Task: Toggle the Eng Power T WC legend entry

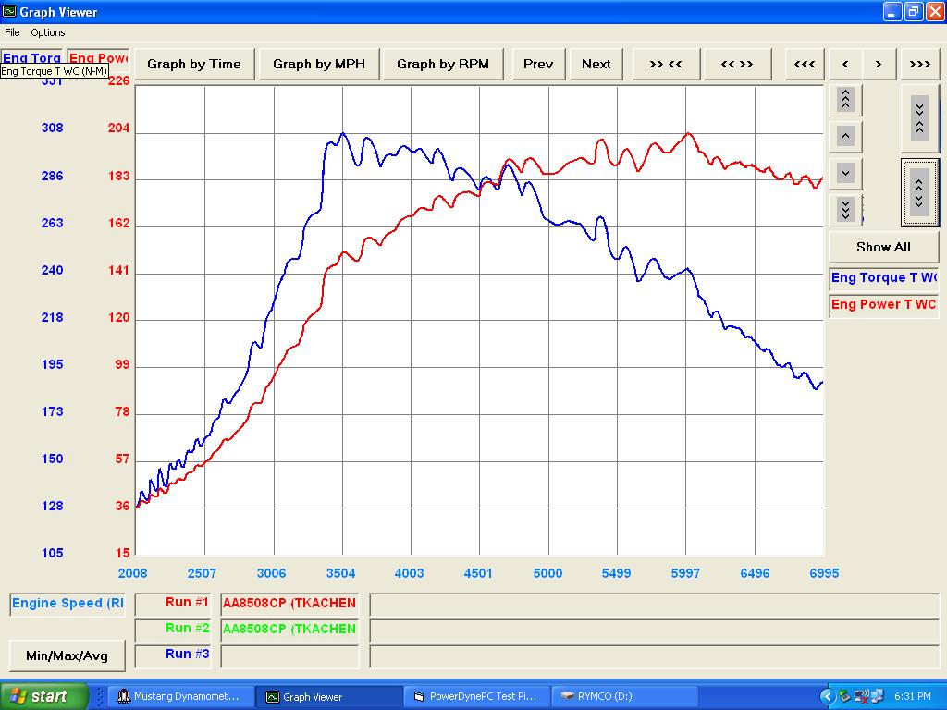Action: 883,305
